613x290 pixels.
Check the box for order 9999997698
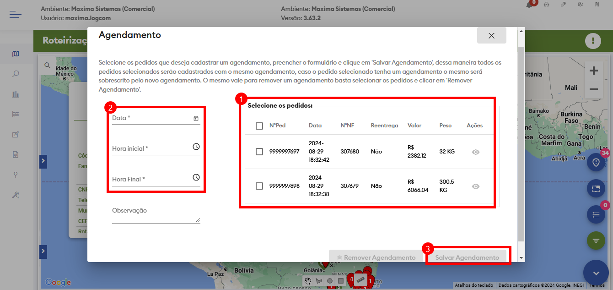[259, 186]
